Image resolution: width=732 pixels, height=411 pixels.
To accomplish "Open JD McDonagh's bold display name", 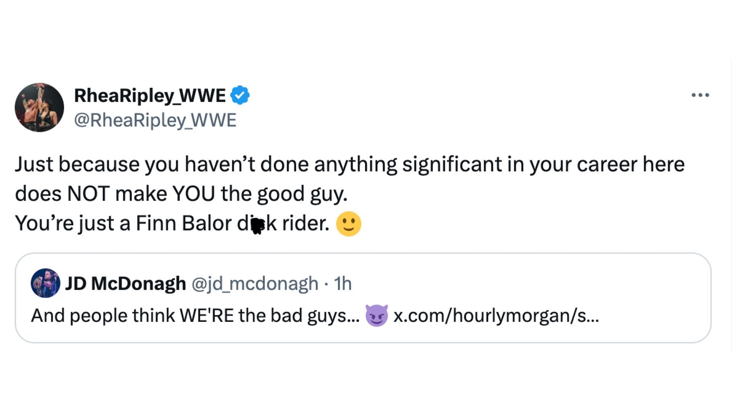I will click(x=125, y=284).
